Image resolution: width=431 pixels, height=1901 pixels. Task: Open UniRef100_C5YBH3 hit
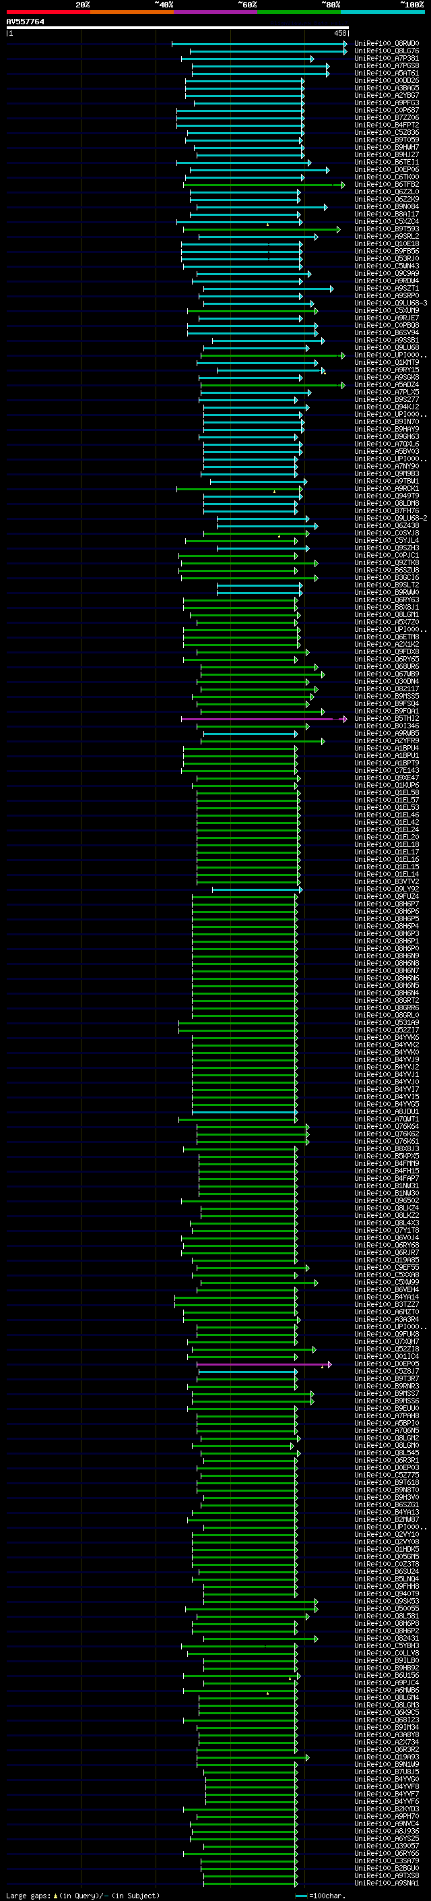tap(387, 1646)
